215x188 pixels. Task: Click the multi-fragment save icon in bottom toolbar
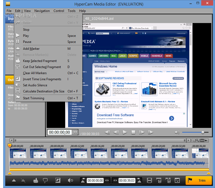tap(168, 181)
